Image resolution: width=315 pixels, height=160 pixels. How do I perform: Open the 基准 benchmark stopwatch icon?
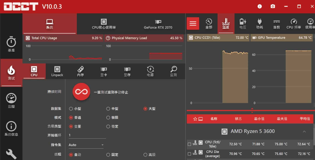click(x=11, y=44)
